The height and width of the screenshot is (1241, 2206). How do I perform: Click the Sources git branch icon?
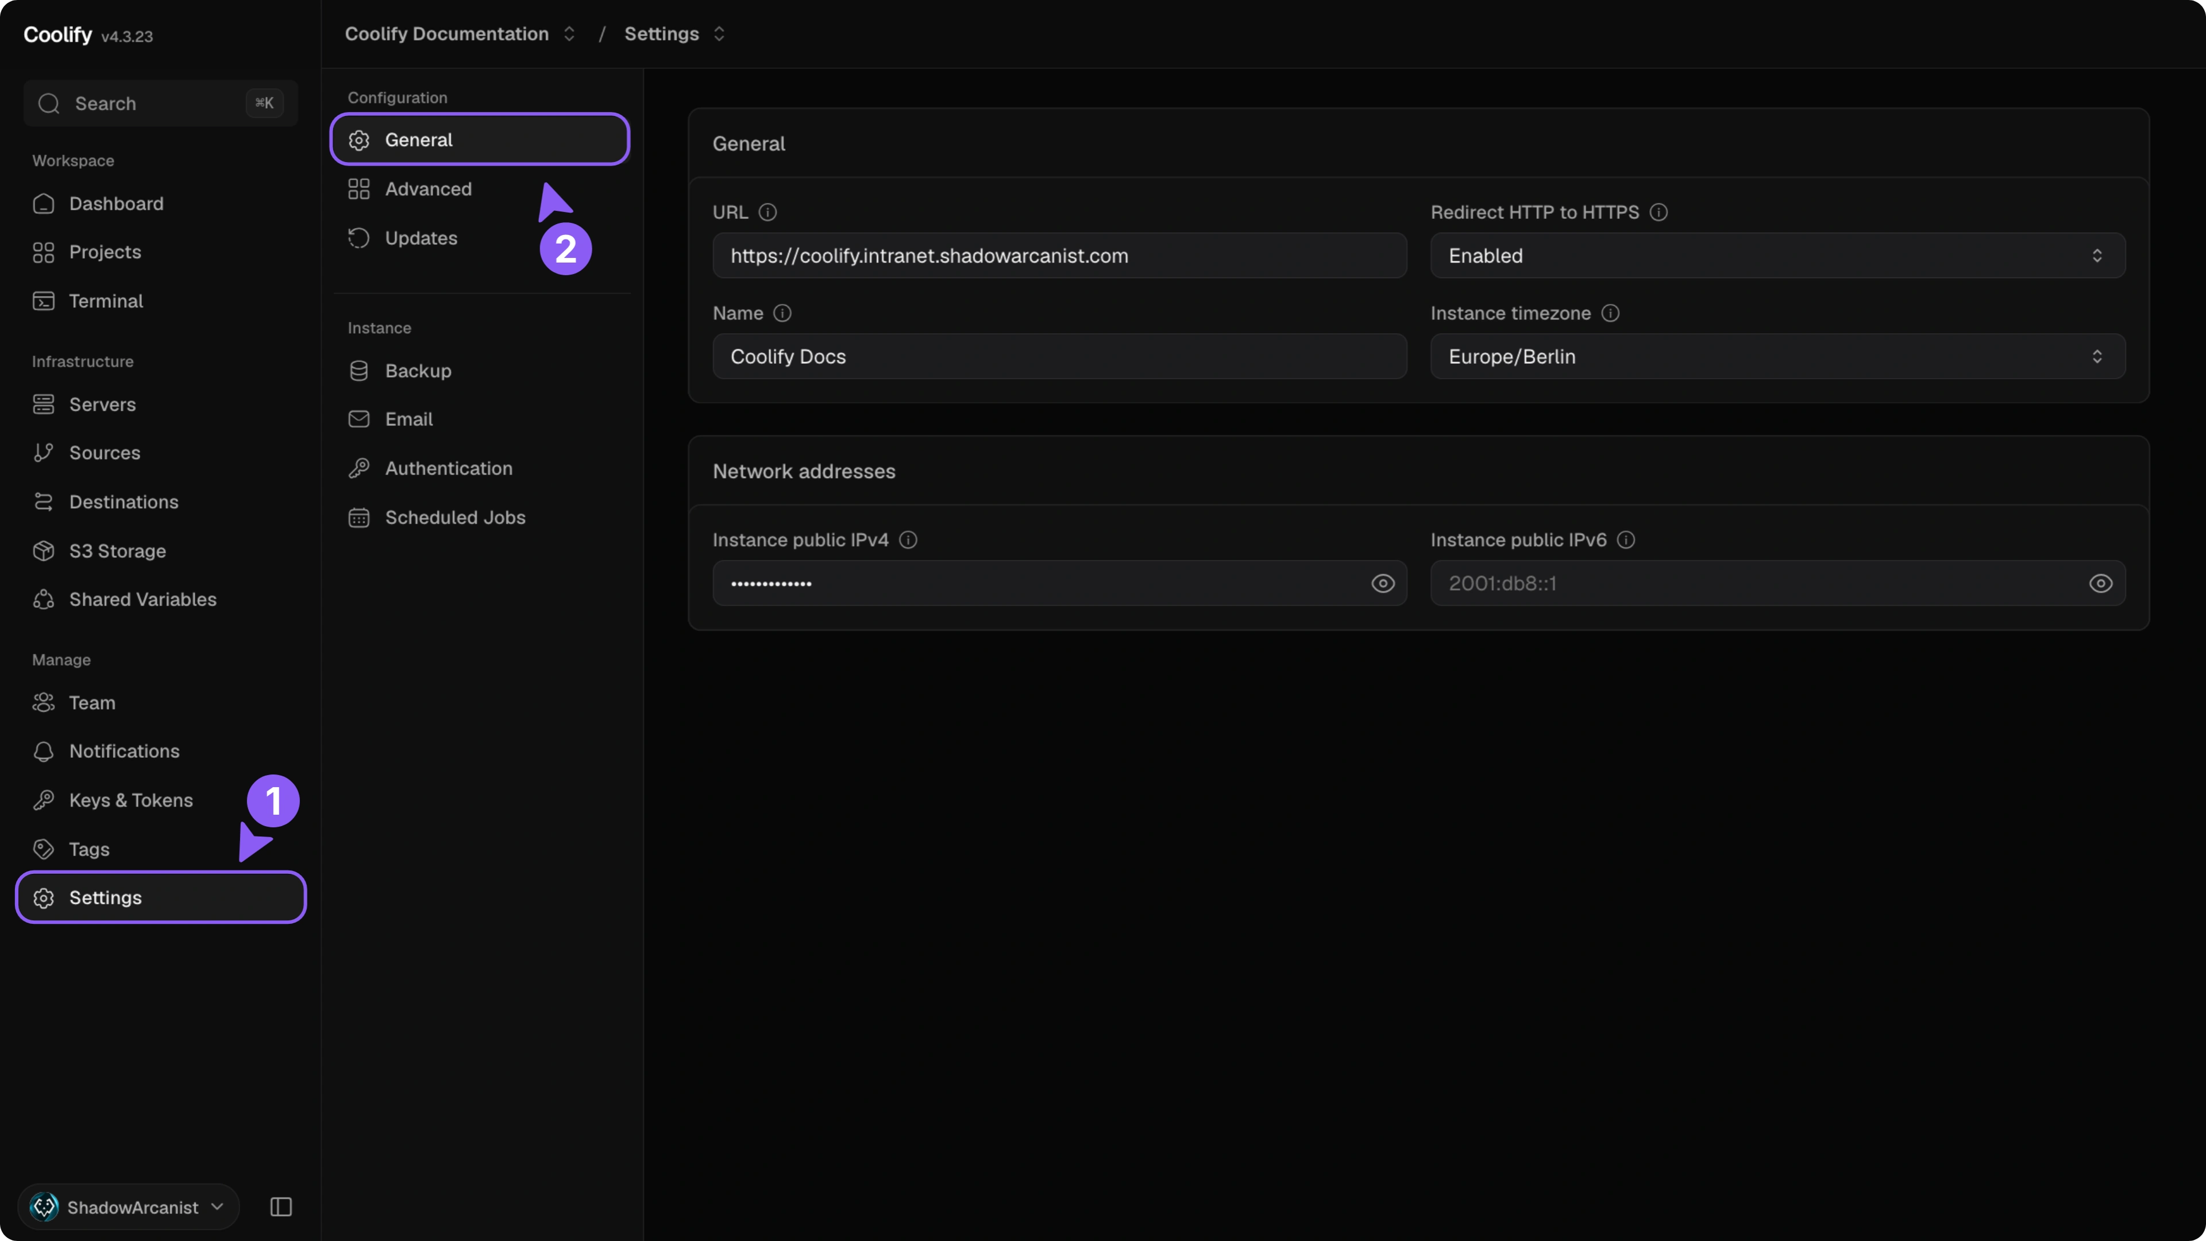44,453
